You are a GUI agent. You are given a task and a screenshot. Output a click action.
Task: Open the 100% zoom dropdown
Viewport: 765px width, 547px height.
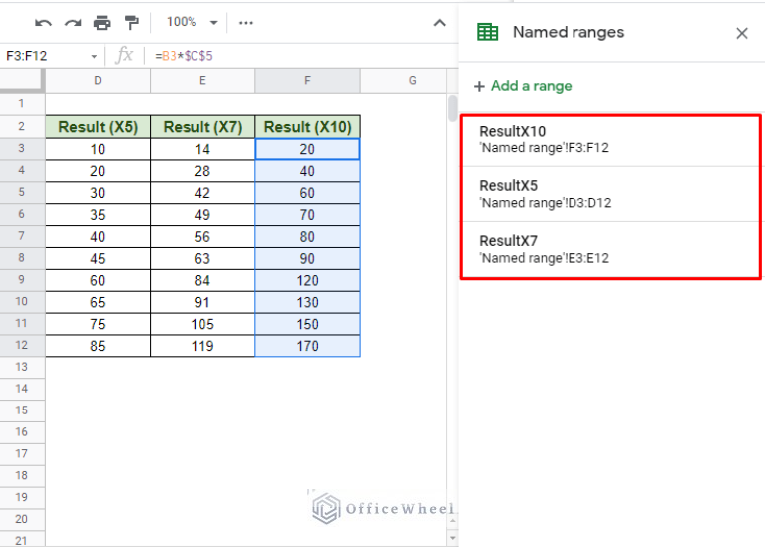(x=191, y=22)
